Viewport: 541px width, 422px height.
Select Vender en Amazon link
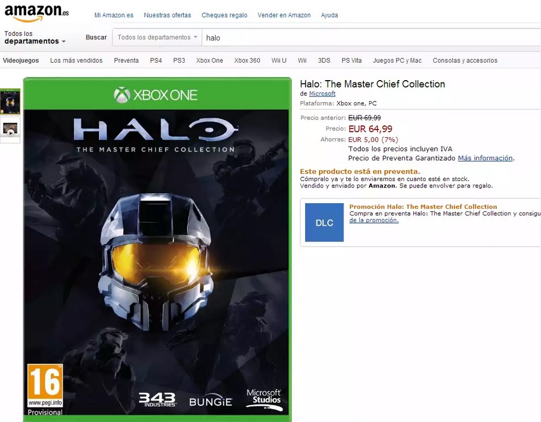click(284, 15)
